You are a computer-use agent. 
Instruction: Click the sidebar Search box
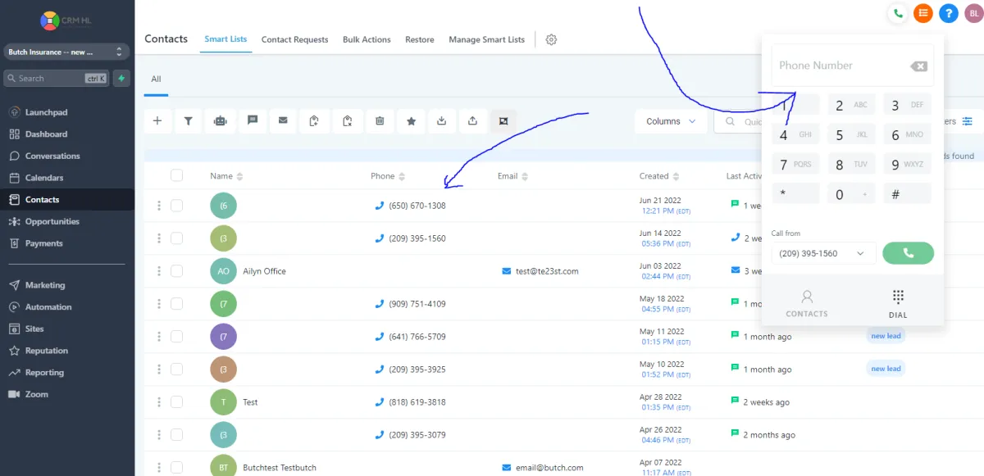(56, 79)
